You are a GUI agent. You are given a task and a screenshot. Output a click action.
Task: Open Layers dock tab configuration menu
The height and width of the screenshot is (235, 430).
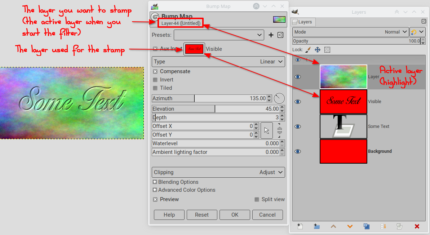(424, 21)
